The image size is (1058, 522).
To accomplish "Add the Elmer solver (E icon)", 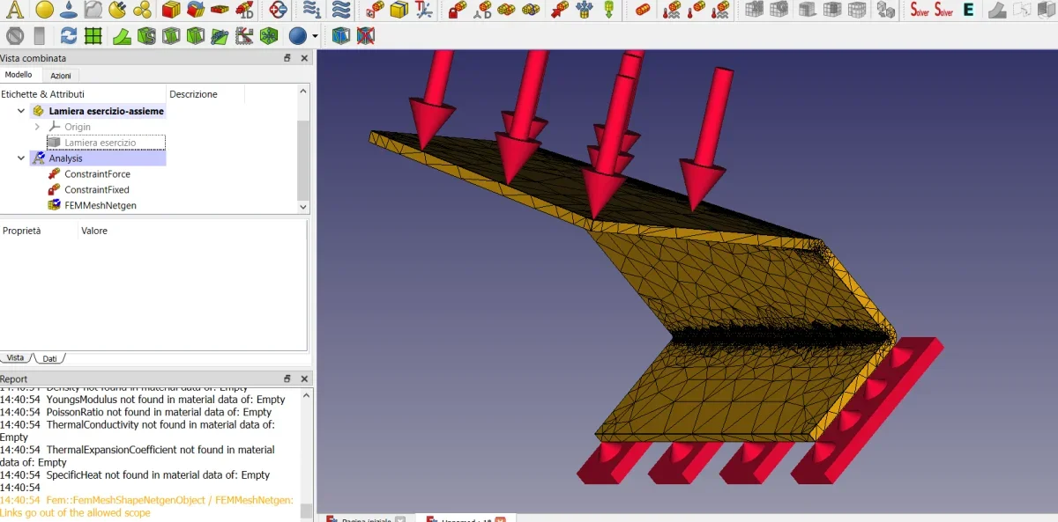I will pyautogui.click(x=968, y=10).
